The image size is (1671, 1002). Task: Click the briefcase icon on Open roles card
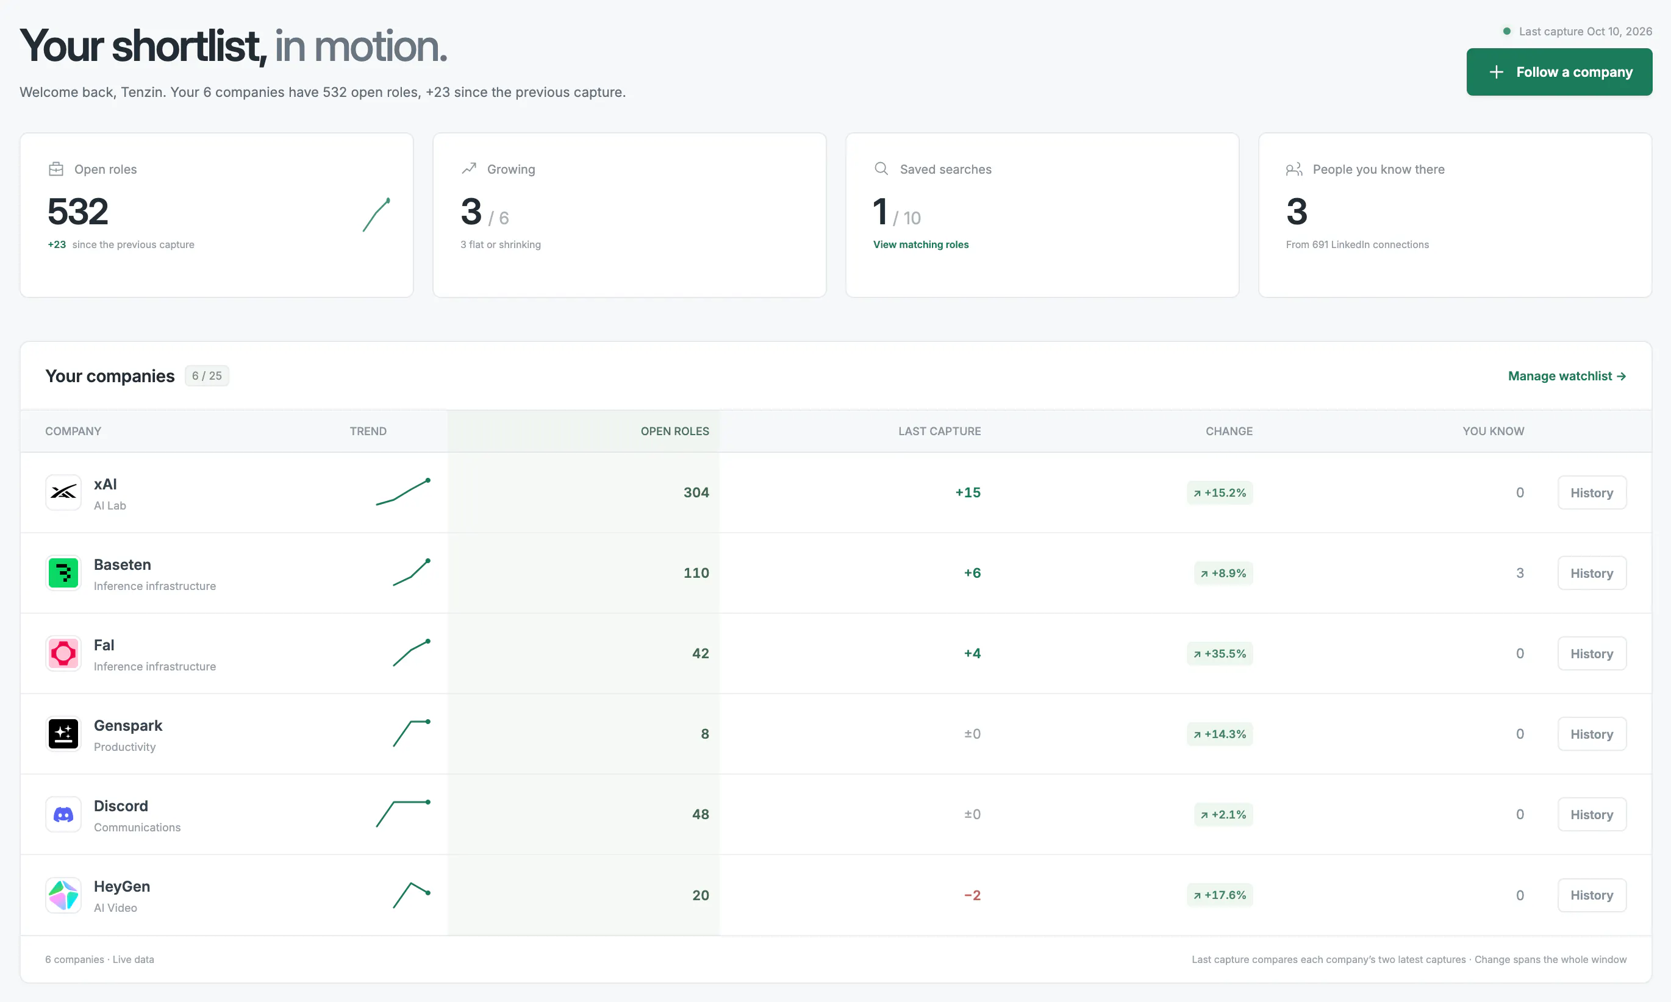pos(56,169)
